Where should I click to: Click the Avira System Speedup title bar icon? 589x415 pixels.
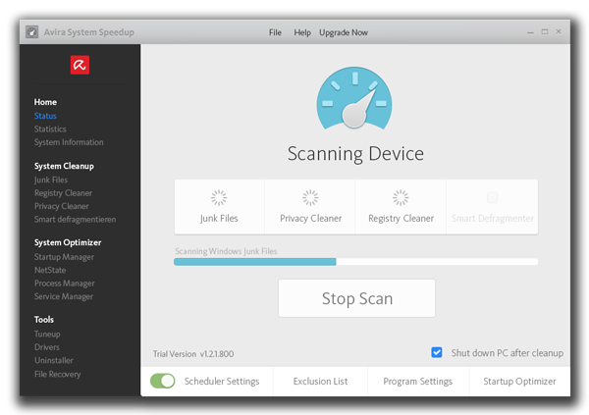click(x=32, y=32)
